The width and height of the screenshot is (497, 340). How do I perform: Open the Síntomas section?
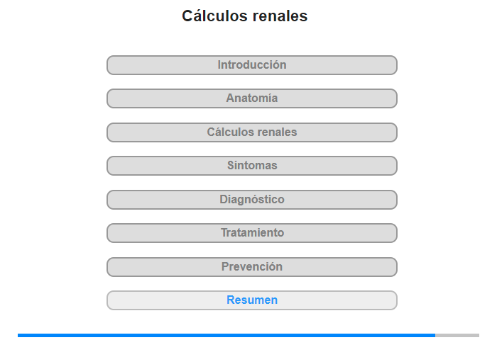(251, 166)
